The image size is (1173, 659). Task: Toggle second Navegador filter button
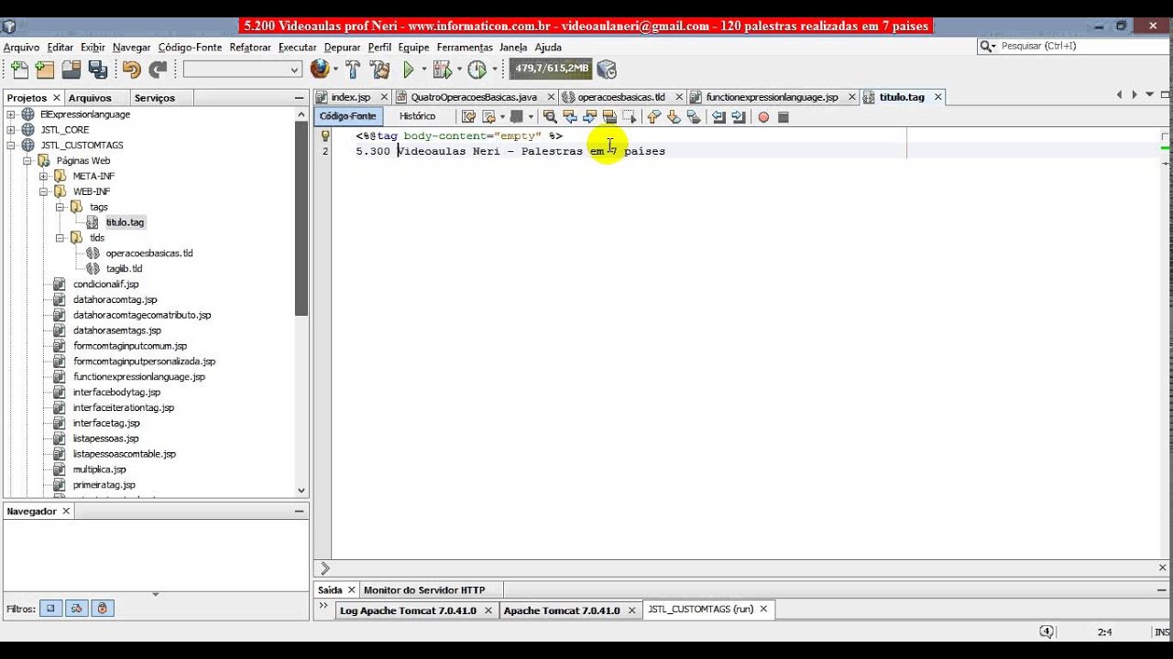[77, 608]
